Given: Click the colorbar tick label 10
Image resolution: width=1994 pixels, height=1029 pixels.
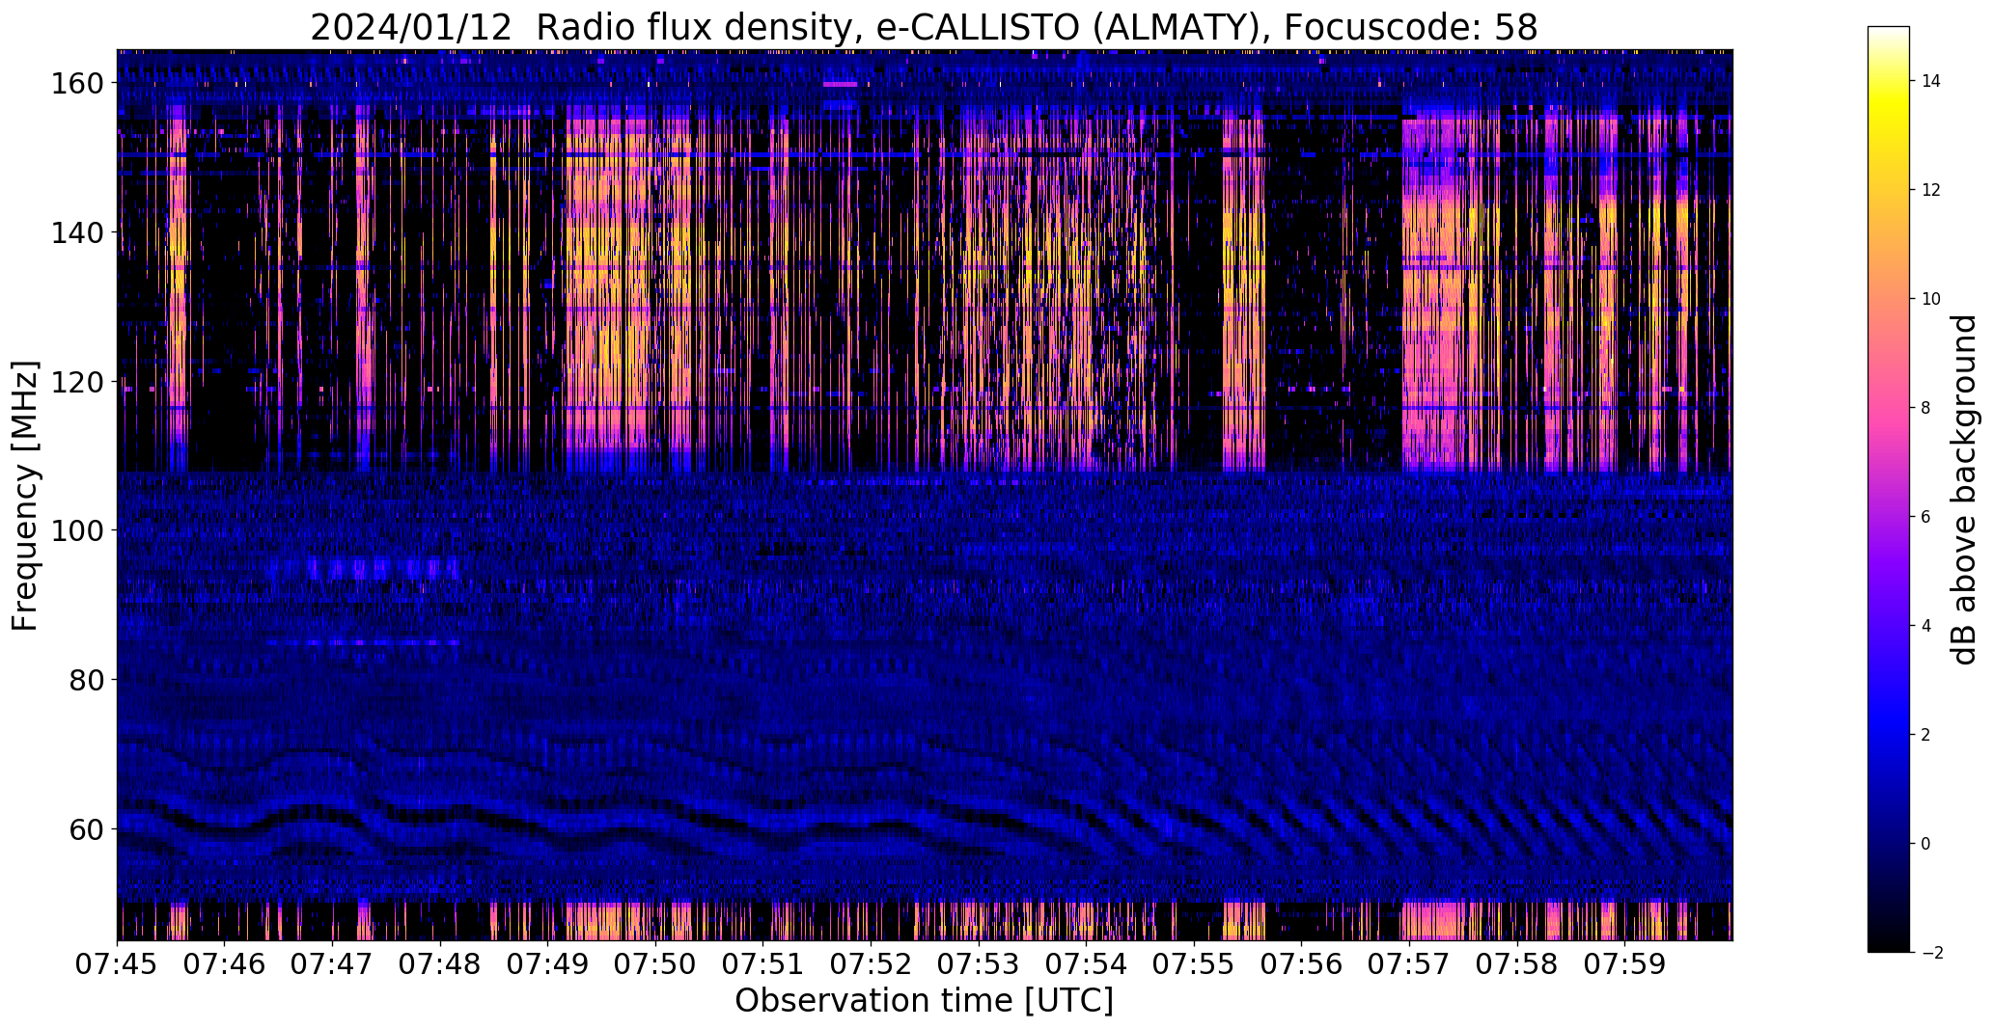Looking at the screenshot, I should point(1931,299).
